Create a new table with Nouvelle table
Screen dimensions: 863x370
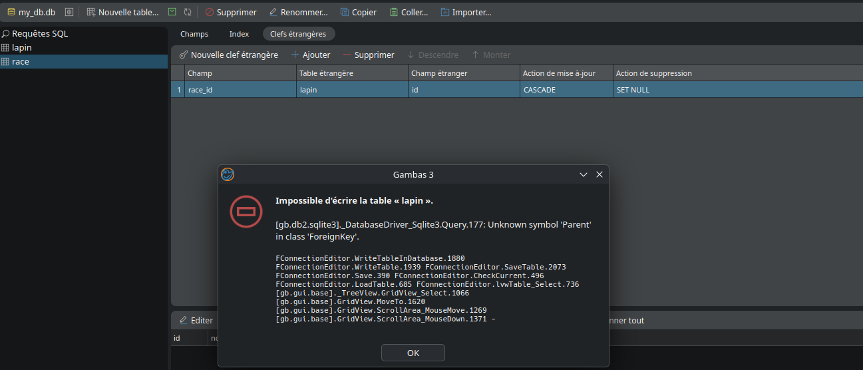click(122, 12)
